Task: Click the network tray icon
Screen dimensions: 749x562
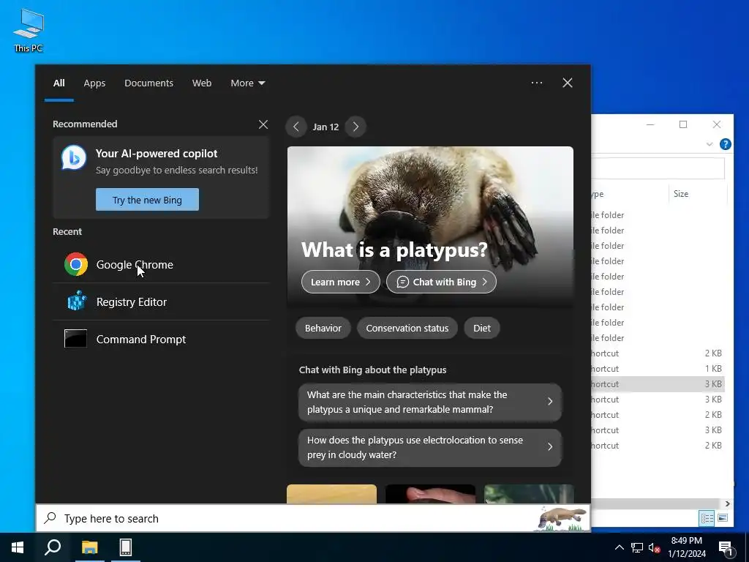Action: (637, 547)
